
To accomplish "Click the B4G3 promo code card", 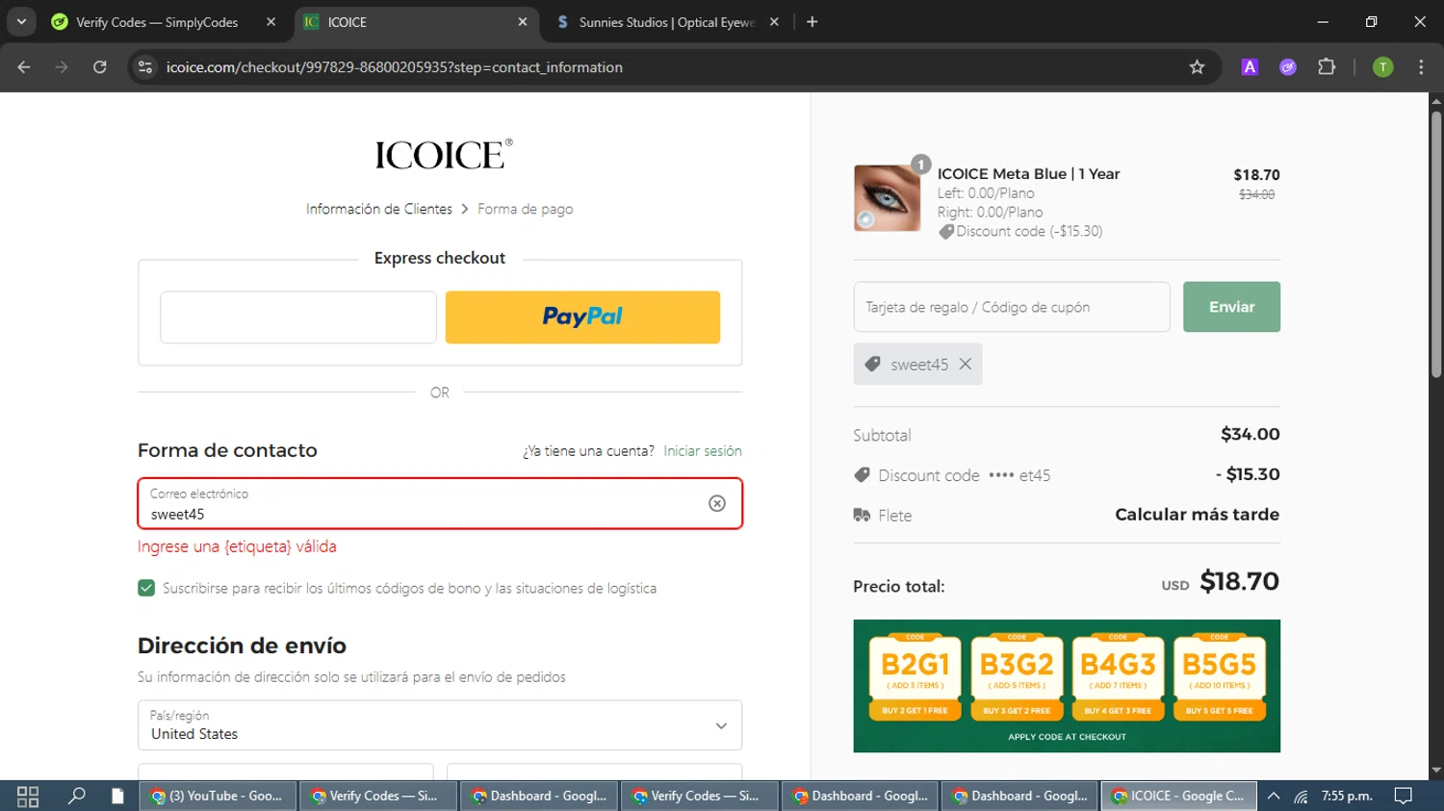I will tap(1118, 677).
